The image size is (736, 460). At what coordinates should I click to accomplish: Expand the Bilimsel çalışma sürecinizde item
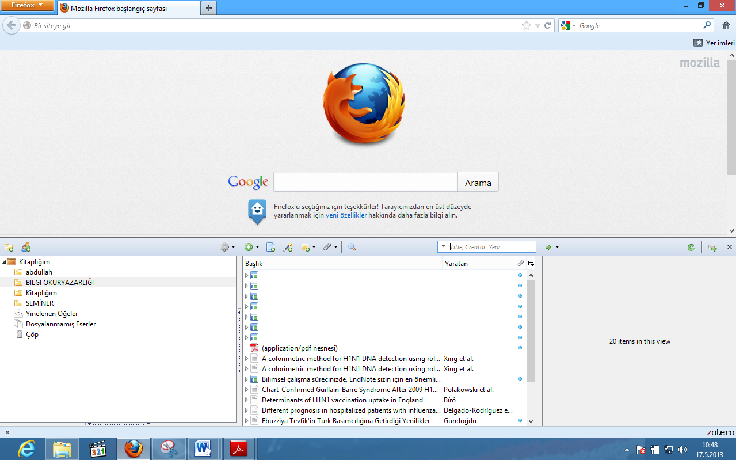pos(247,379)
